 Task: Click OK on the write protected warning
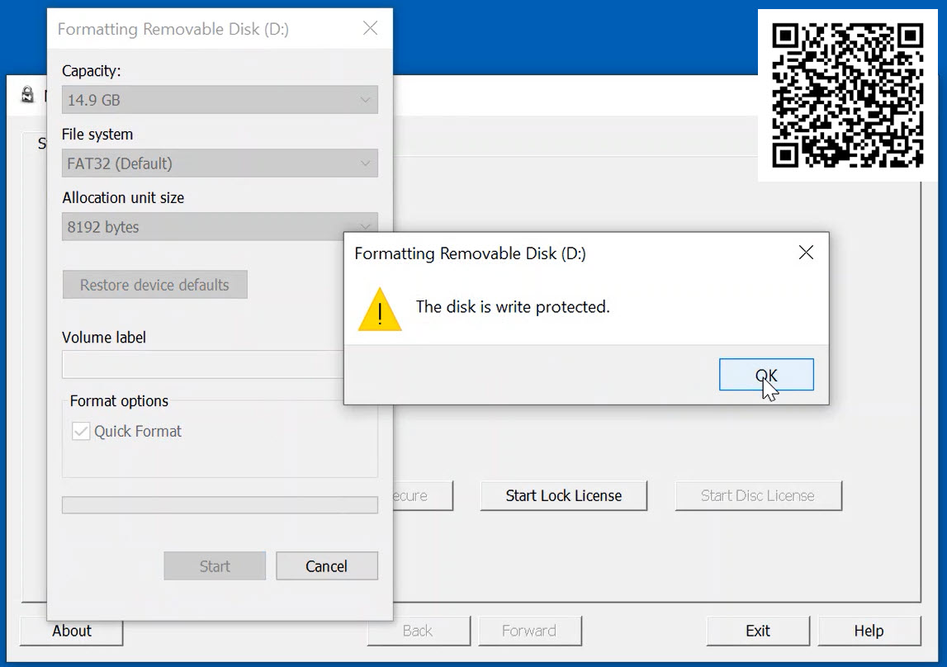(766, 374)
